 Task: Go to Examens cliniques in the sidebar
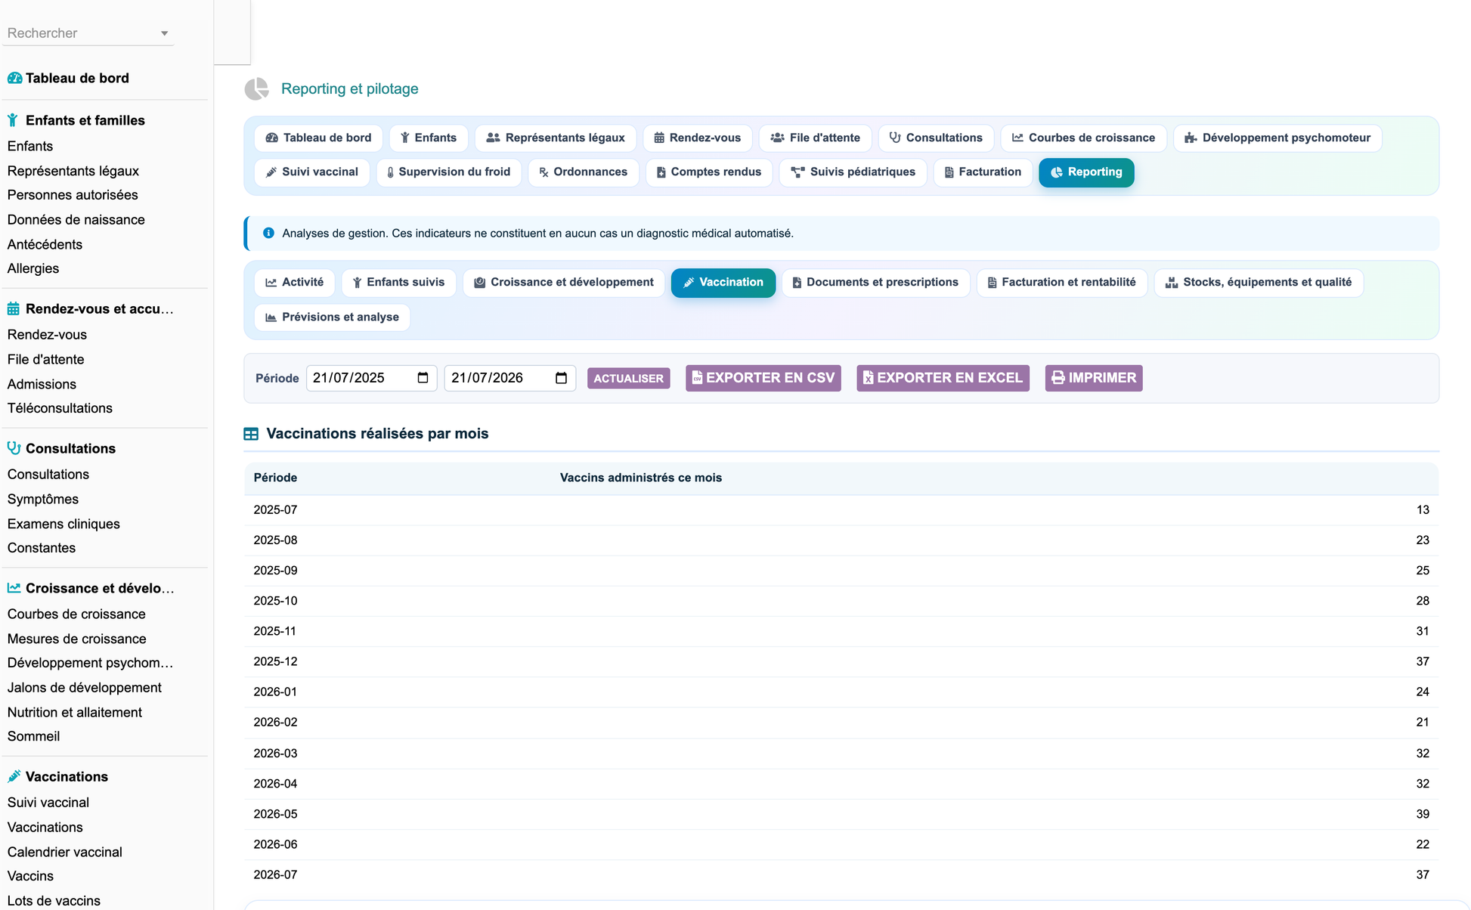pyautogui.click(x=63, y=524)
